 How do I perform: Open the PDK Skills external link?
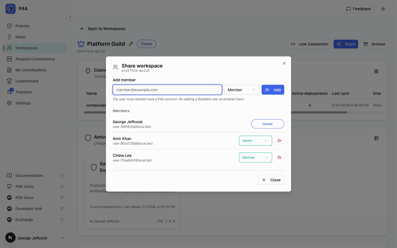click(35, 187)
